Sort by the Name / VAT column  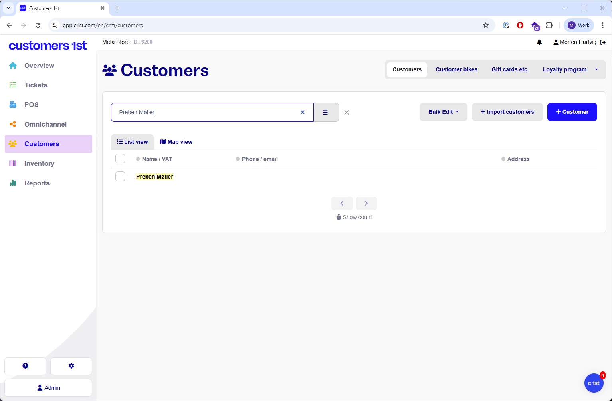pyautogui.click(x=154, y=159)
